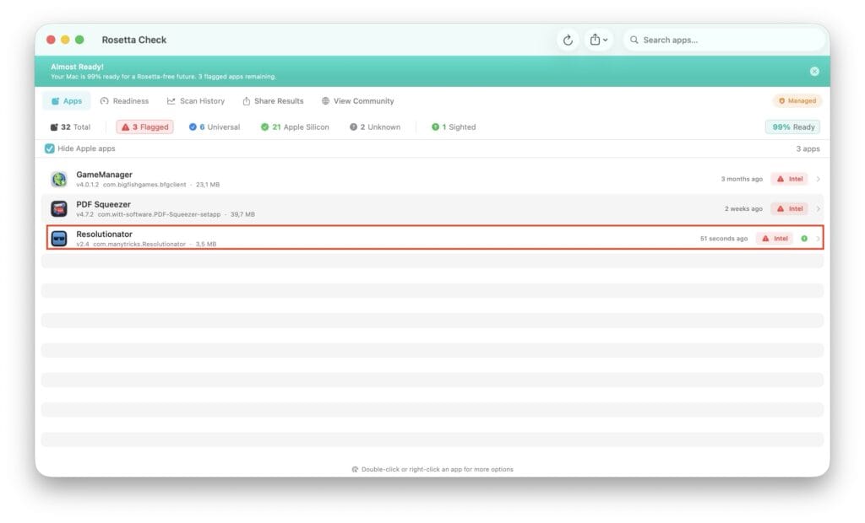Select the PDF Squeezer app name
This screenshot has height=523, width=865.
click(103, 204)
